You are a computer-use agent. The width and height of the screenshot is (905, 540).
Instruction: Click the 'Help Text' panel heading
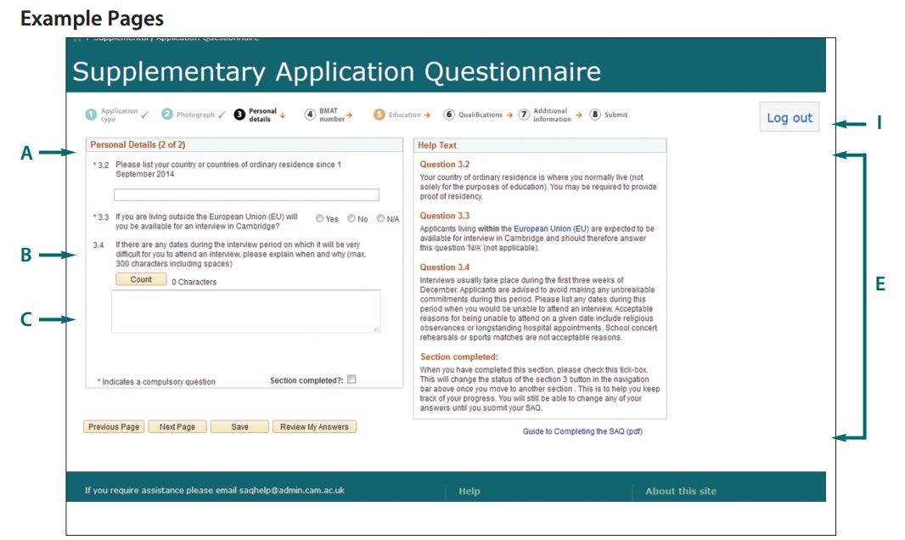point(437,145)
